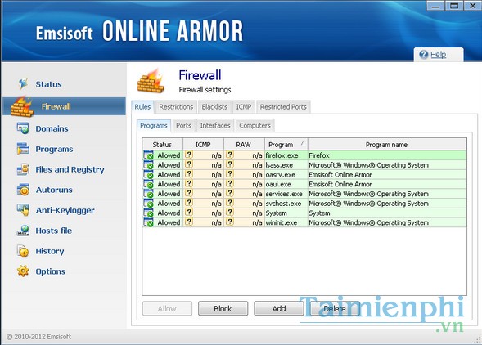Click the Status sidebar icon

coord(24,84)
